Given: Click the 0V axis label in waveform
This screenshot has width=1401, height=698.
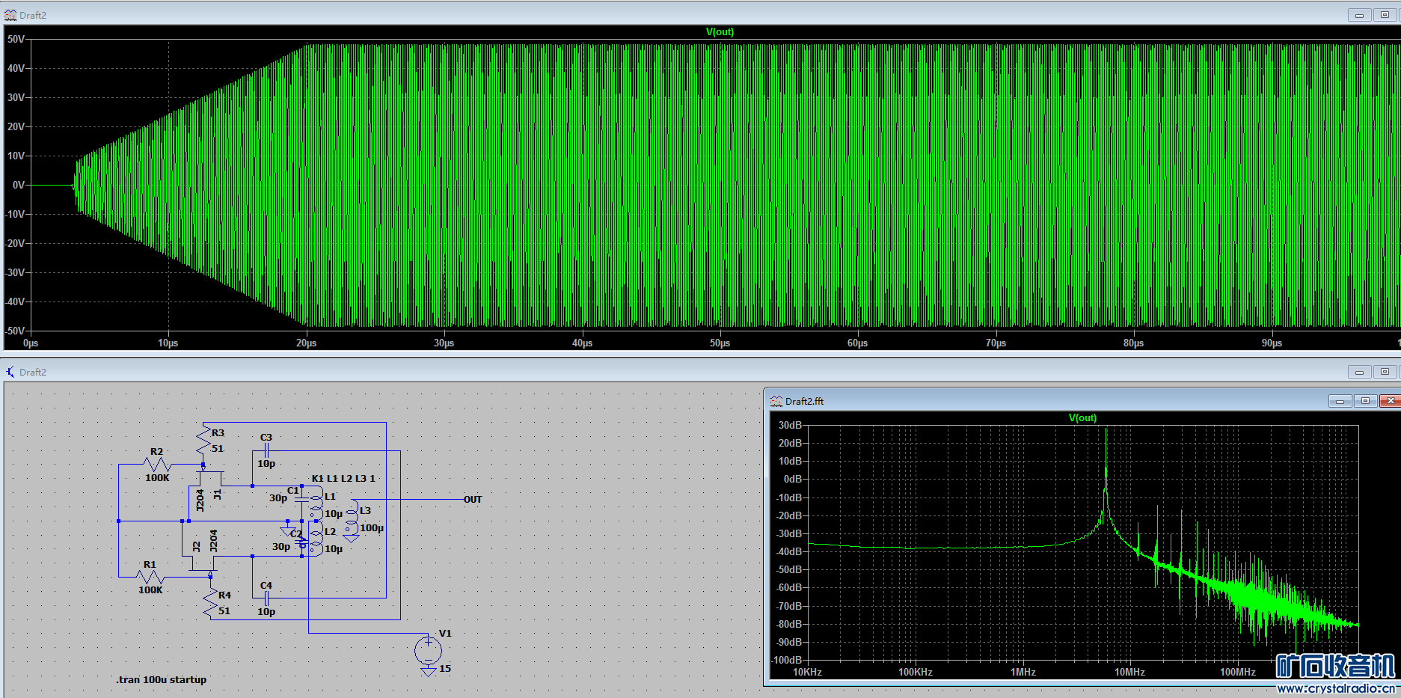Looking at the screenshot, I should click(x=19, y=185).
